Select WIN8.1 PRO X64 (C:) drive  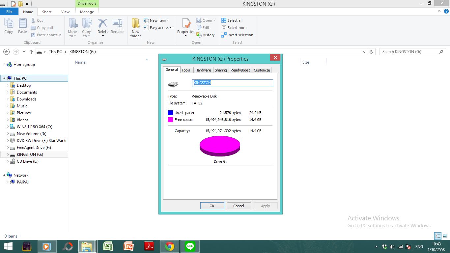click(35, 127)
